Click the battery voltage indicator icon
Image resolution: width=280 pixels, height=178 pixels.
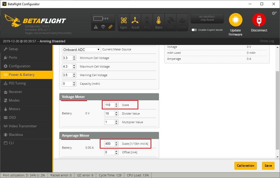point(98,18)
